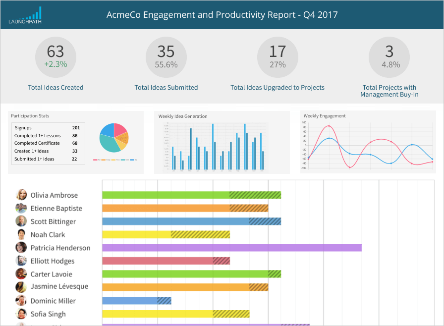Click Jasmine Lévesque's avatar
The height and width of the screenshot is (326, 444).
pyautogui.click(x=21, y=287)
